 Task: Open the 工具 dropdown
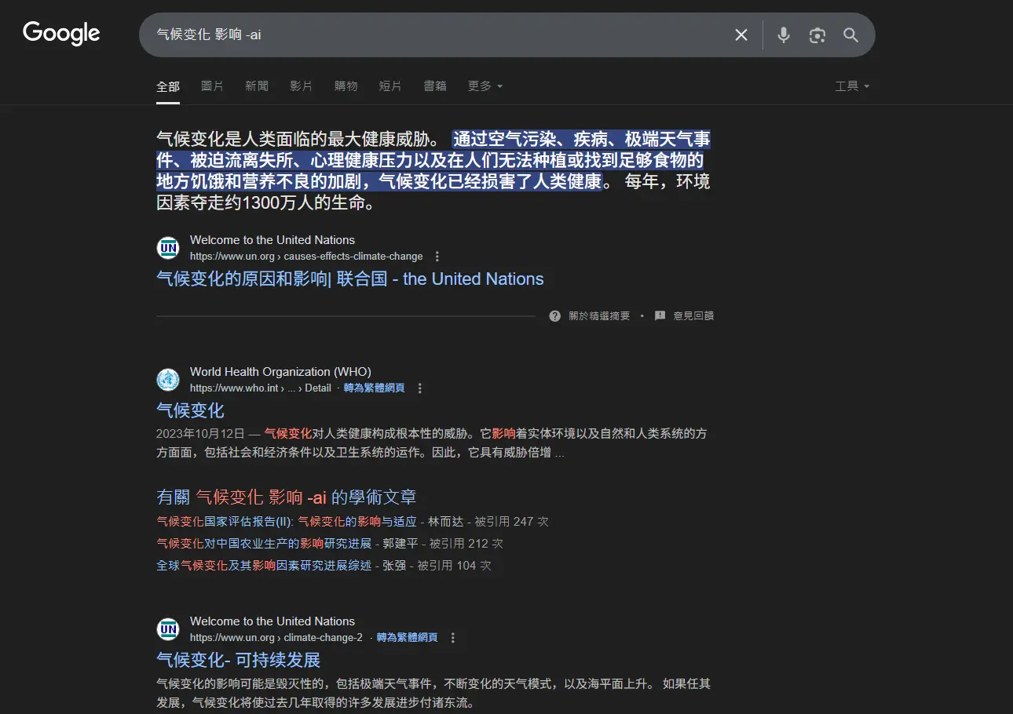(x=852, y=86)
